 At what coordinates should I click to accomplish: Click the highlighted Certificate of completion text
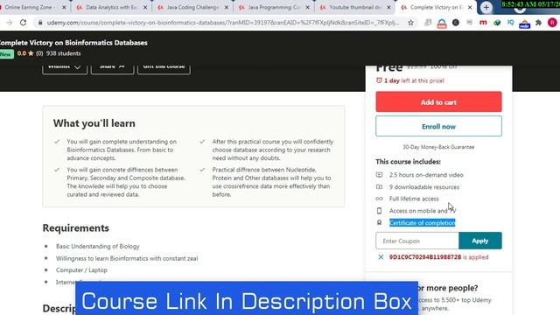tap(422, 223)
